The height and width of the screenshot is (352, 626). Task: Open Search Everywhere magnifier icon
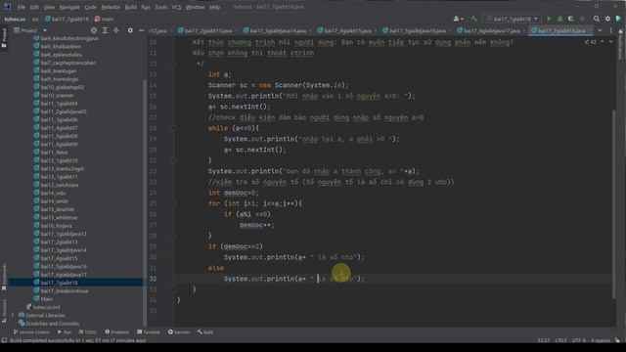tap(597, 19)
